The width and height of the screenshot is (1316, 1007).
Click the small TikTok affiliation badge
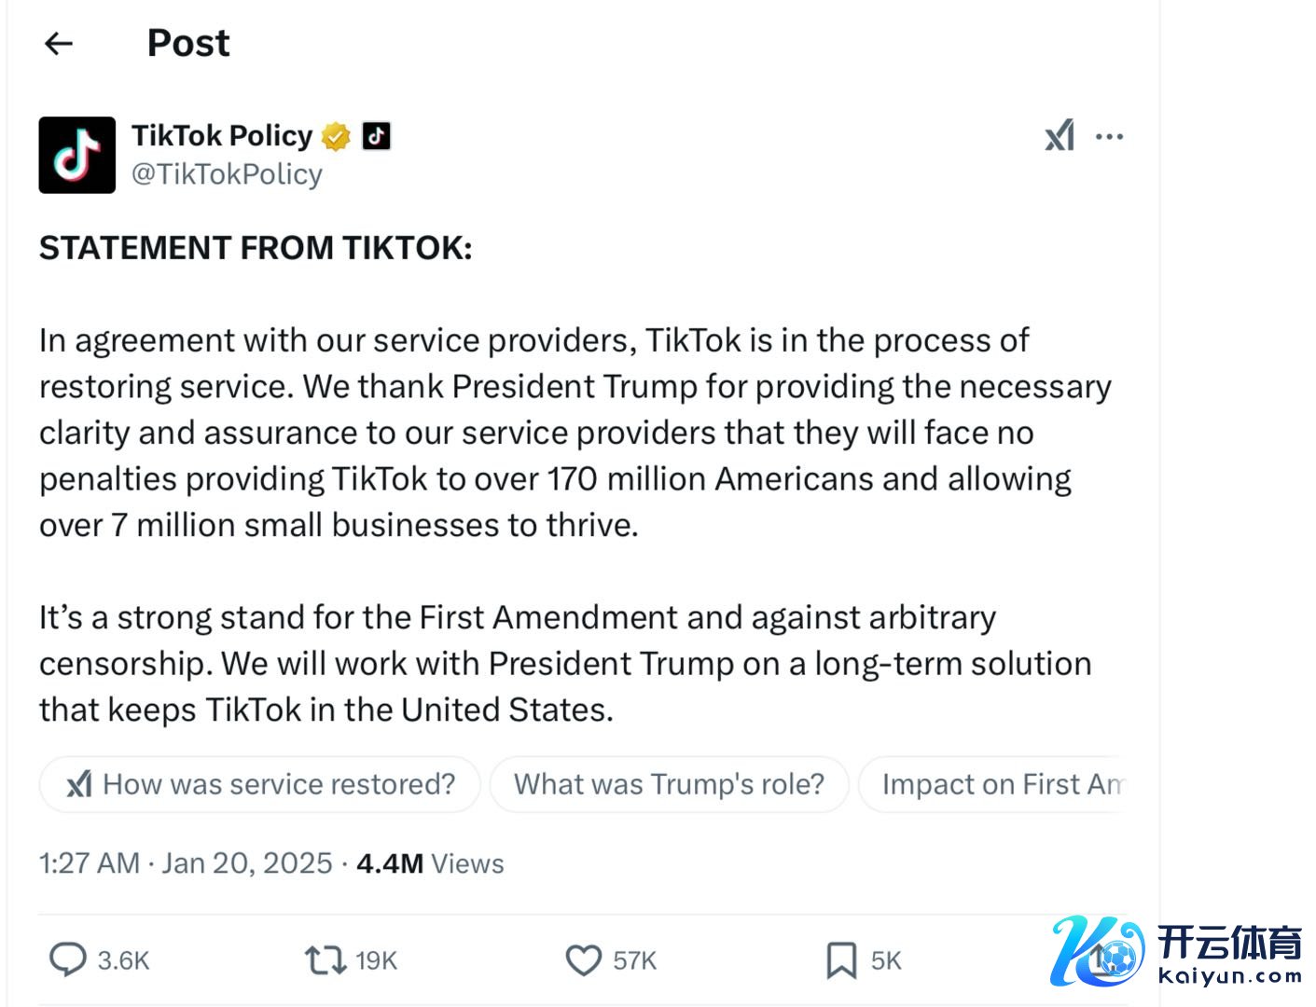pyautogui.click(x=376, y=136)
